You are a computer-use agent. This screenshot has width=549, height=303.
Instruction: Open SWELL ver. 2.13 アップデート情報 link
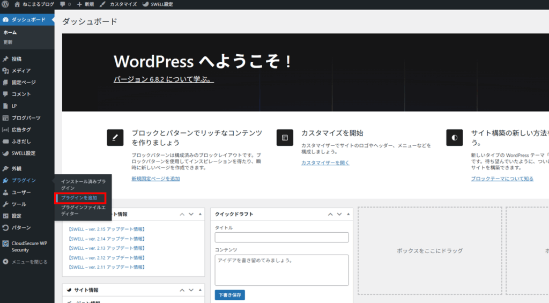pyautogui.click(x=107, y=248)
